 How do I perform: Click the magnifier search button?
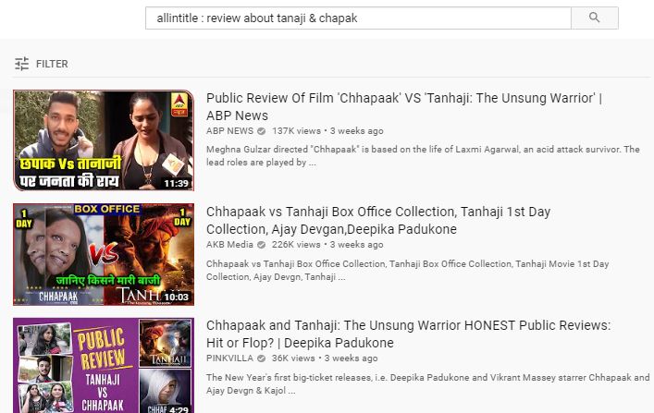[x=595, y=18]
